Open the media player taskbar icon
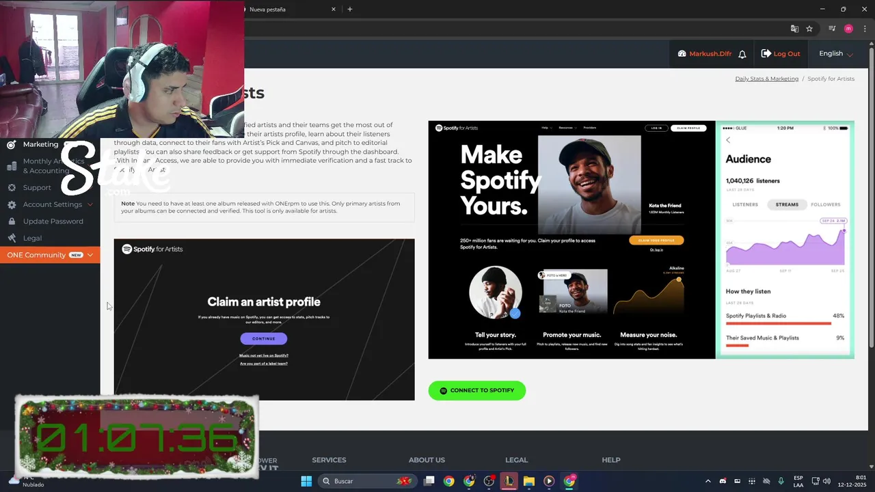The width and height of the screenshot is (875, 492). tap(549, 481)
